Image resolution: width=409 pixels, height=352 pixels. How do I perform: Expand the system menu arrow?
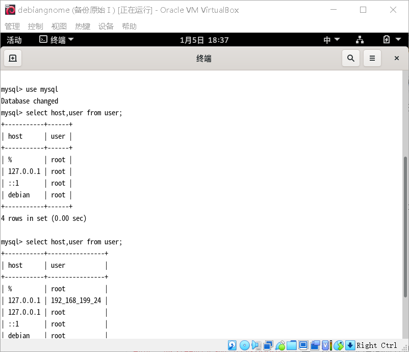pos(398,39)
